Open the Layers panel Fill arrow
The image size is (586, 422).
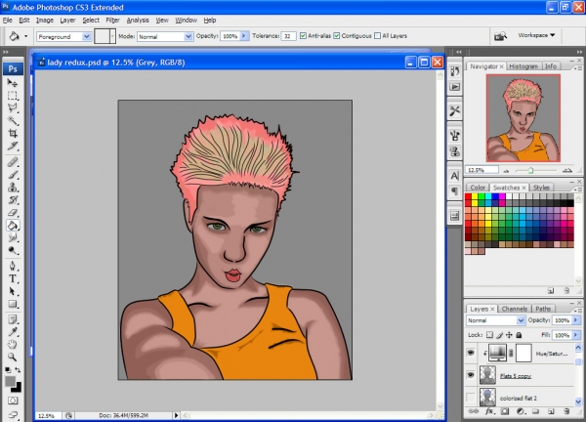coord(576,335)
